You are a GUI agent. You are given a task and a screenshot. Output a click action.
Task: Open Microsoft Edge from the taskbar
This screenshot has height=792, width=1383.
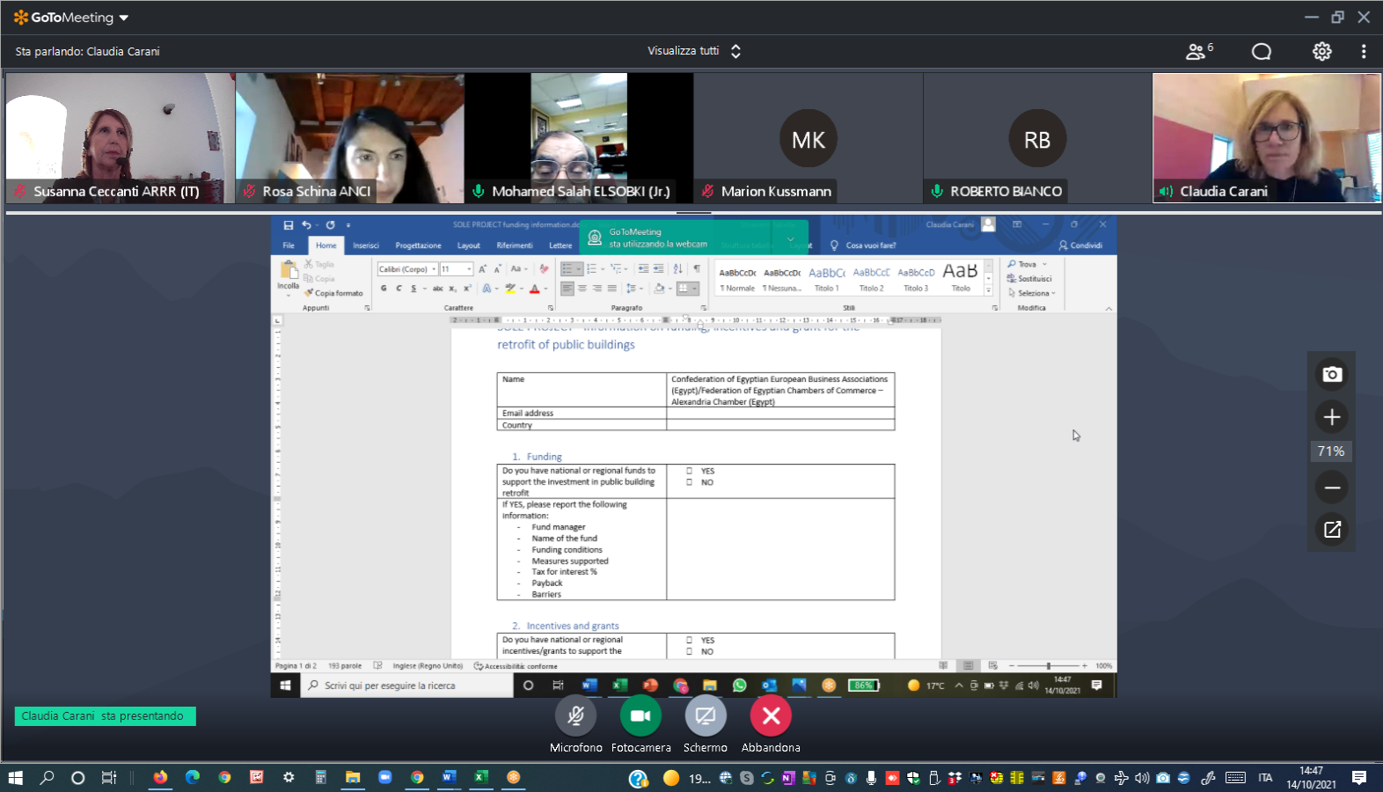click(x=193, y=778)
